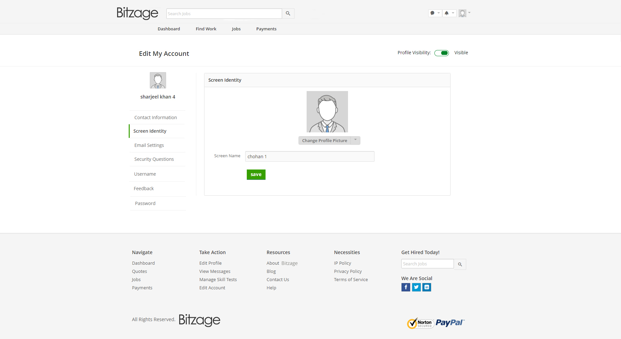621x339 pixels.
Task: Click the green save button
Action: pos(256,175)
